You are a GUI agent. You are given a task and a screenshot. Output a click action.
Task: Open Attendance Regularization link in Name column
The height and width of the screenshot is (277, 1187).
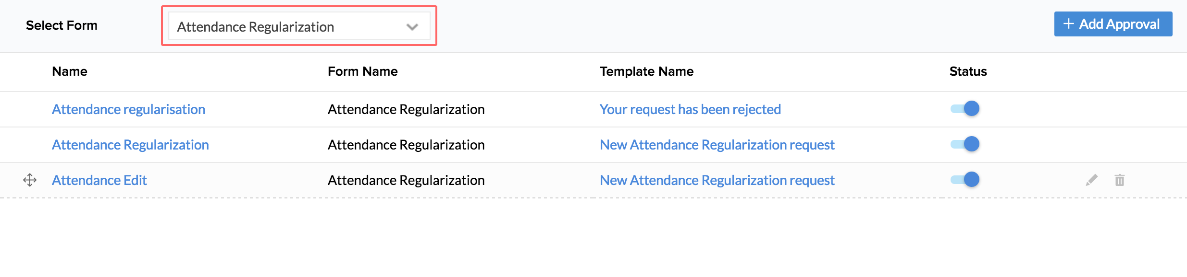click(x=130, y=145)
